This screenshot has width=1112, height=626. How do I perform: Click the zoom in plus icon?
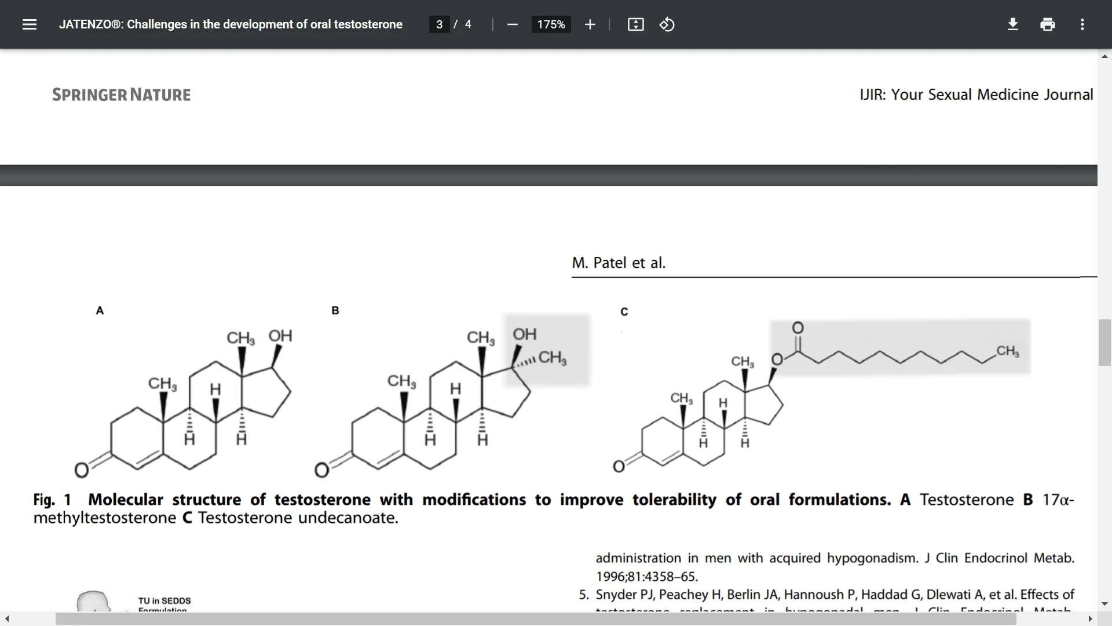tap(590, 24)
